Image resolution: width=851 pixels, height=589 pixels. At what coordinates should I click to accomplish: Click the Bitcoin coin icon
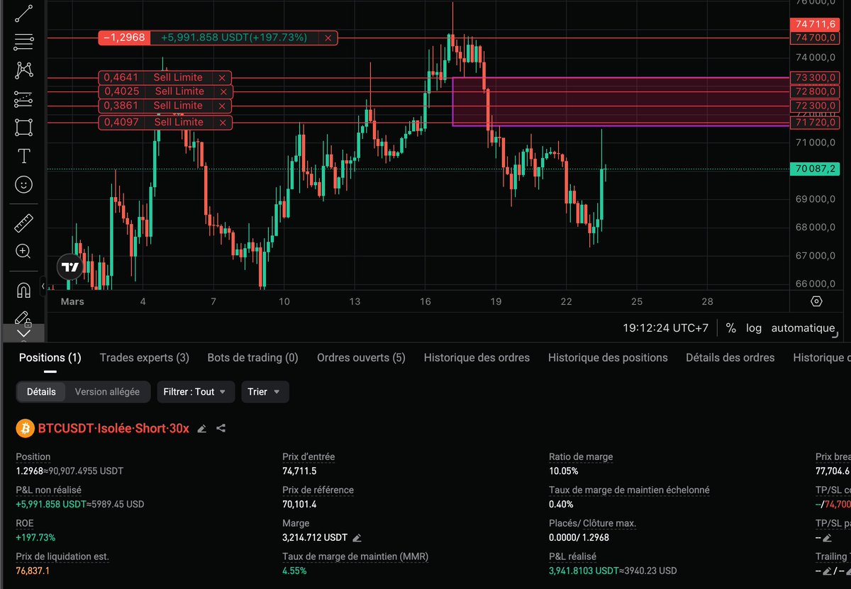point(24,429)
